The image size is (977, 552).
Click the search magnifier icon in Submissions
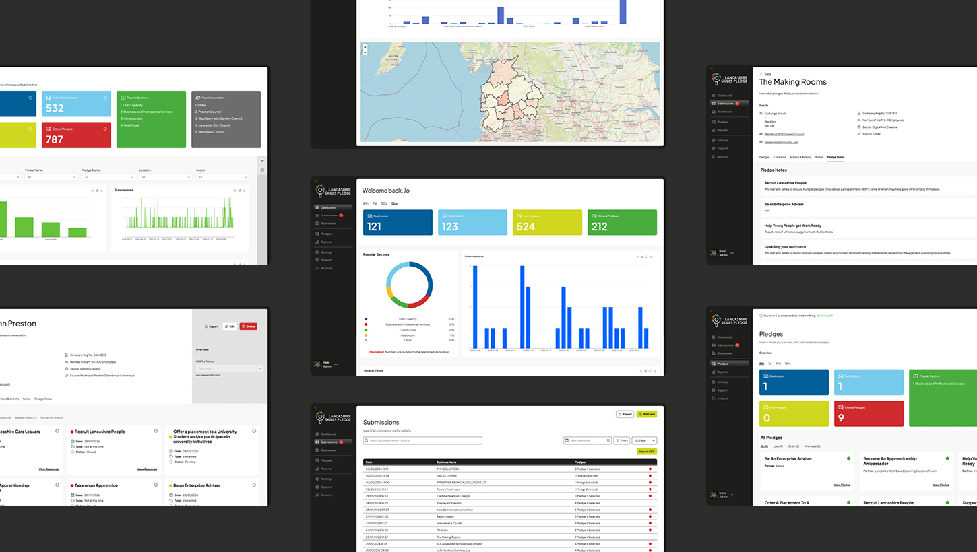pyautogui.click(x=367, y=440)
